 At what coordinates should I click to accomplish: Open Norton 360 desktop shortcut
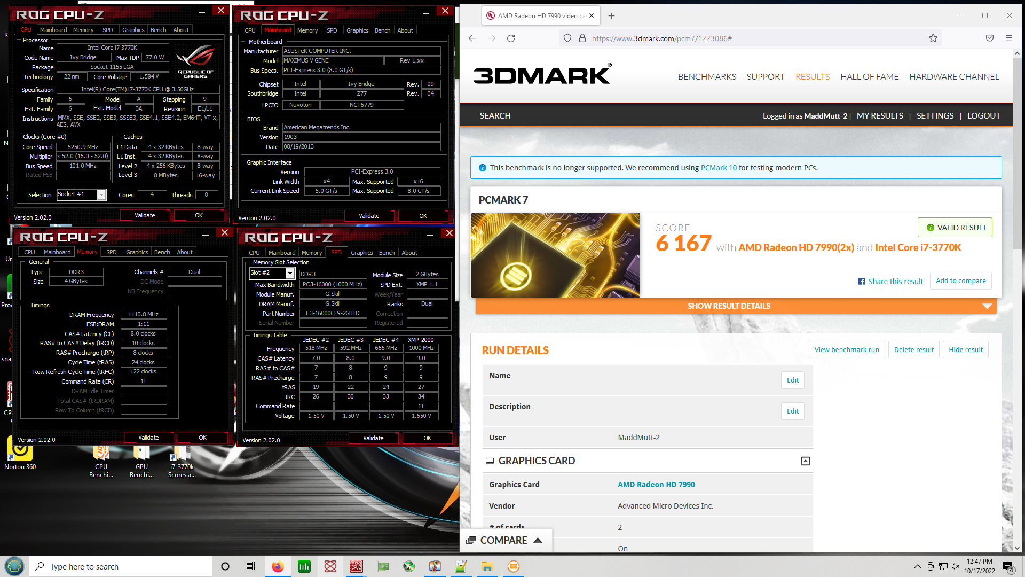point(20,453)
